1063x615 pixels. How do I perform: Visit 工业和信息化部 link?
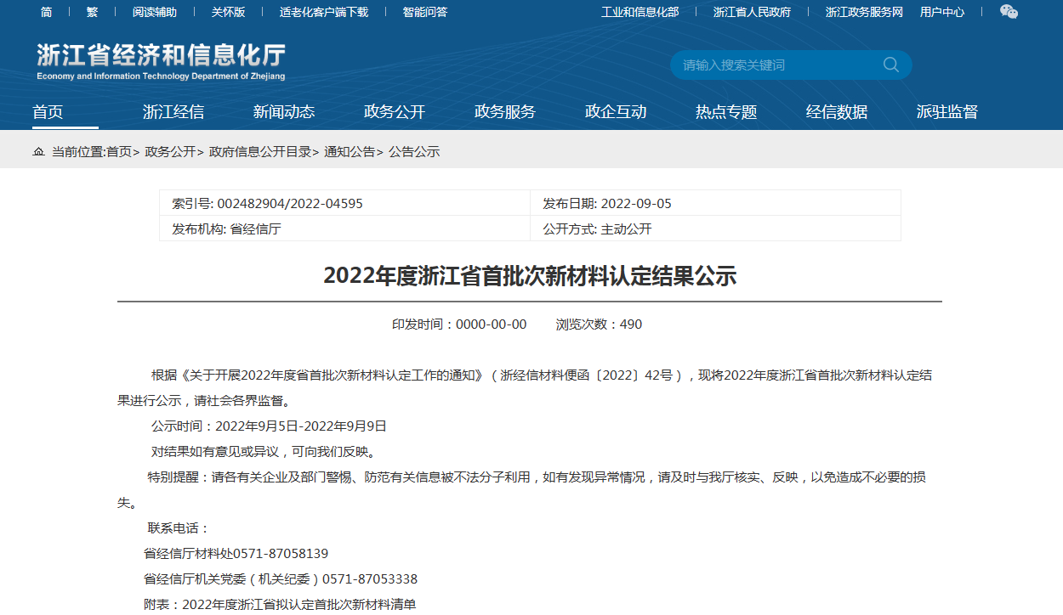click(x=640, y=12)
